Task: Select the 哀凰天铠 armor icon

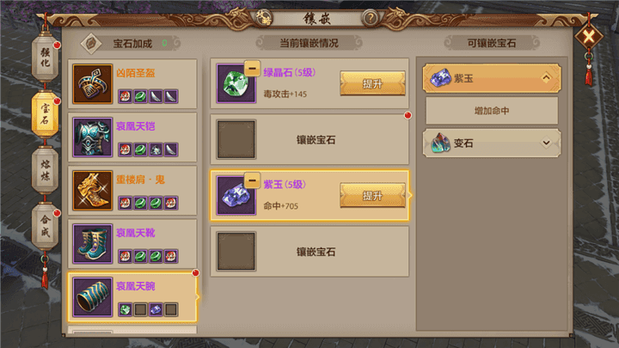Action: pos(92,137)
